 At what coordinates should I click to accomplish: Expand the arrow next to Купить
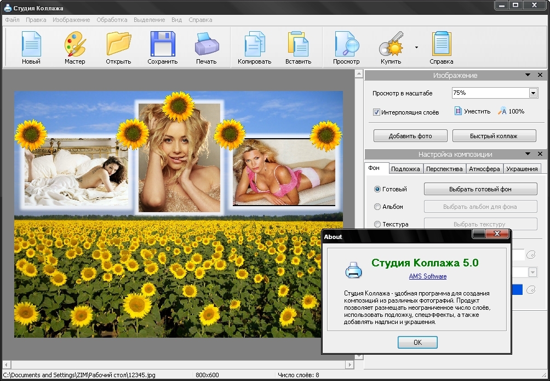416,48
